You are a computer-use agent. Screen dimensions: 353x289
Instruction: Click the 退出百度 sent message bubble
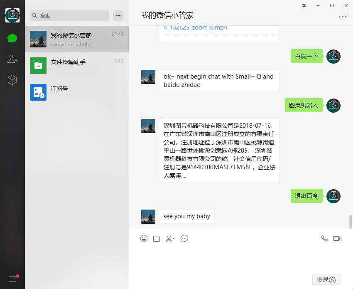coord(306,196)
